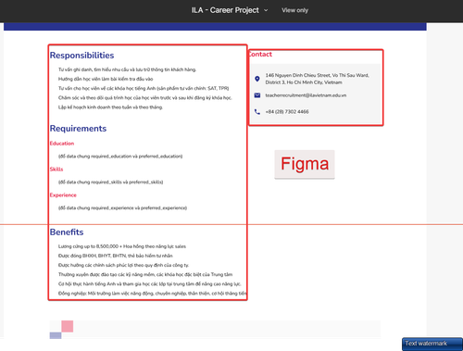Image resolution: width=463 pixels, height=351 pixels.
Task: Click the pink square in the footer
Action: [68, 326]
